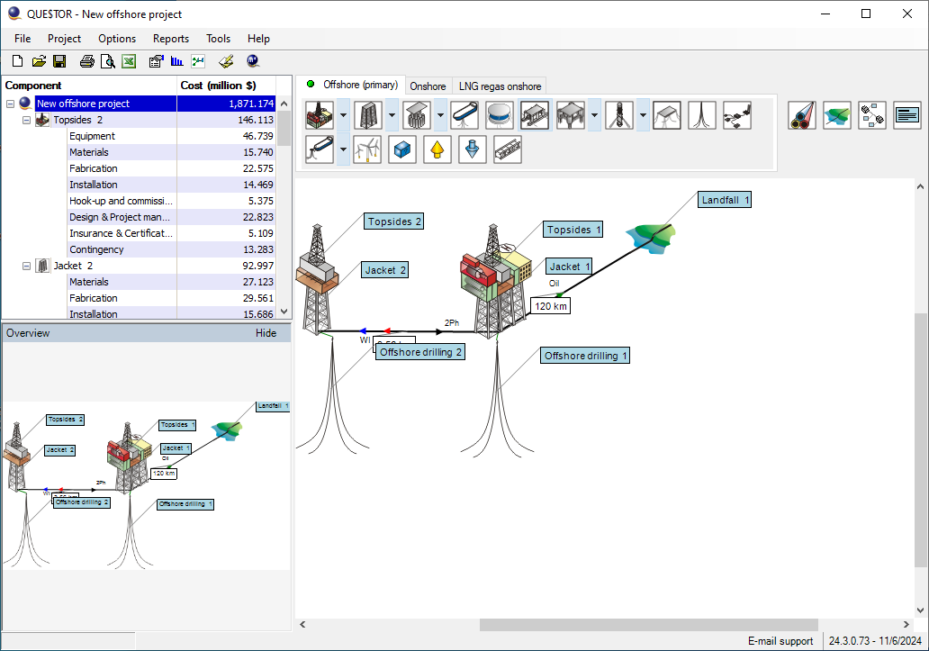Create a new project file
This screenshot has width=929, height=651.
(x=18, y=61)
